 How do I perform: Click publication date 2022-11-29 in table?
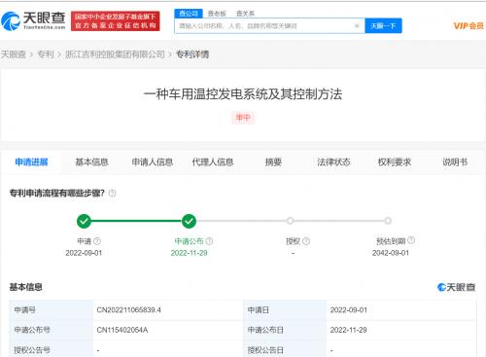coord(349,330)
